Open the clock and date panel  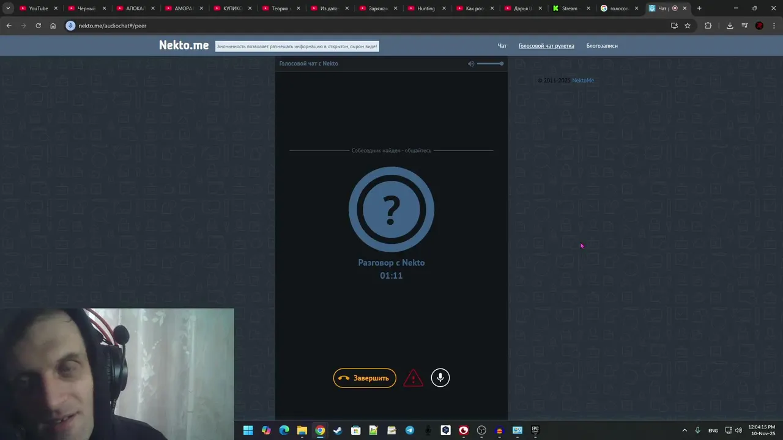(762, 430)
